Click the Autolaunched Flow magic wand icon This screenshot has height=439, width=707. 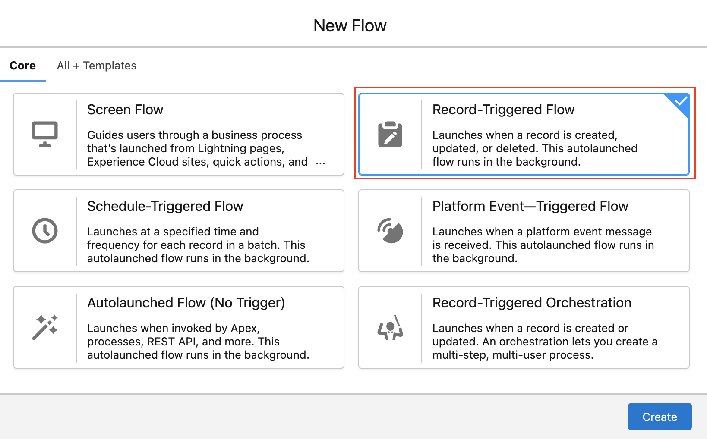[x=45, y=327]
